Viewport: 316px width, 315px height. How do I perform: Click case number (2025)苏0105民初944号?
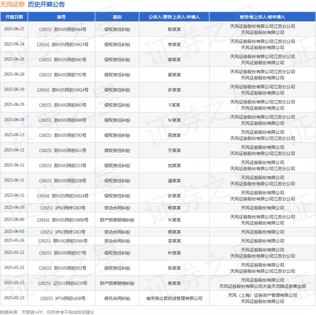point(61,29)
